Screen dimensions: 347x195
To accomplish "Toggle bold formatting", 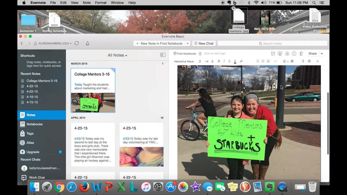I will [x=219, y=61].
